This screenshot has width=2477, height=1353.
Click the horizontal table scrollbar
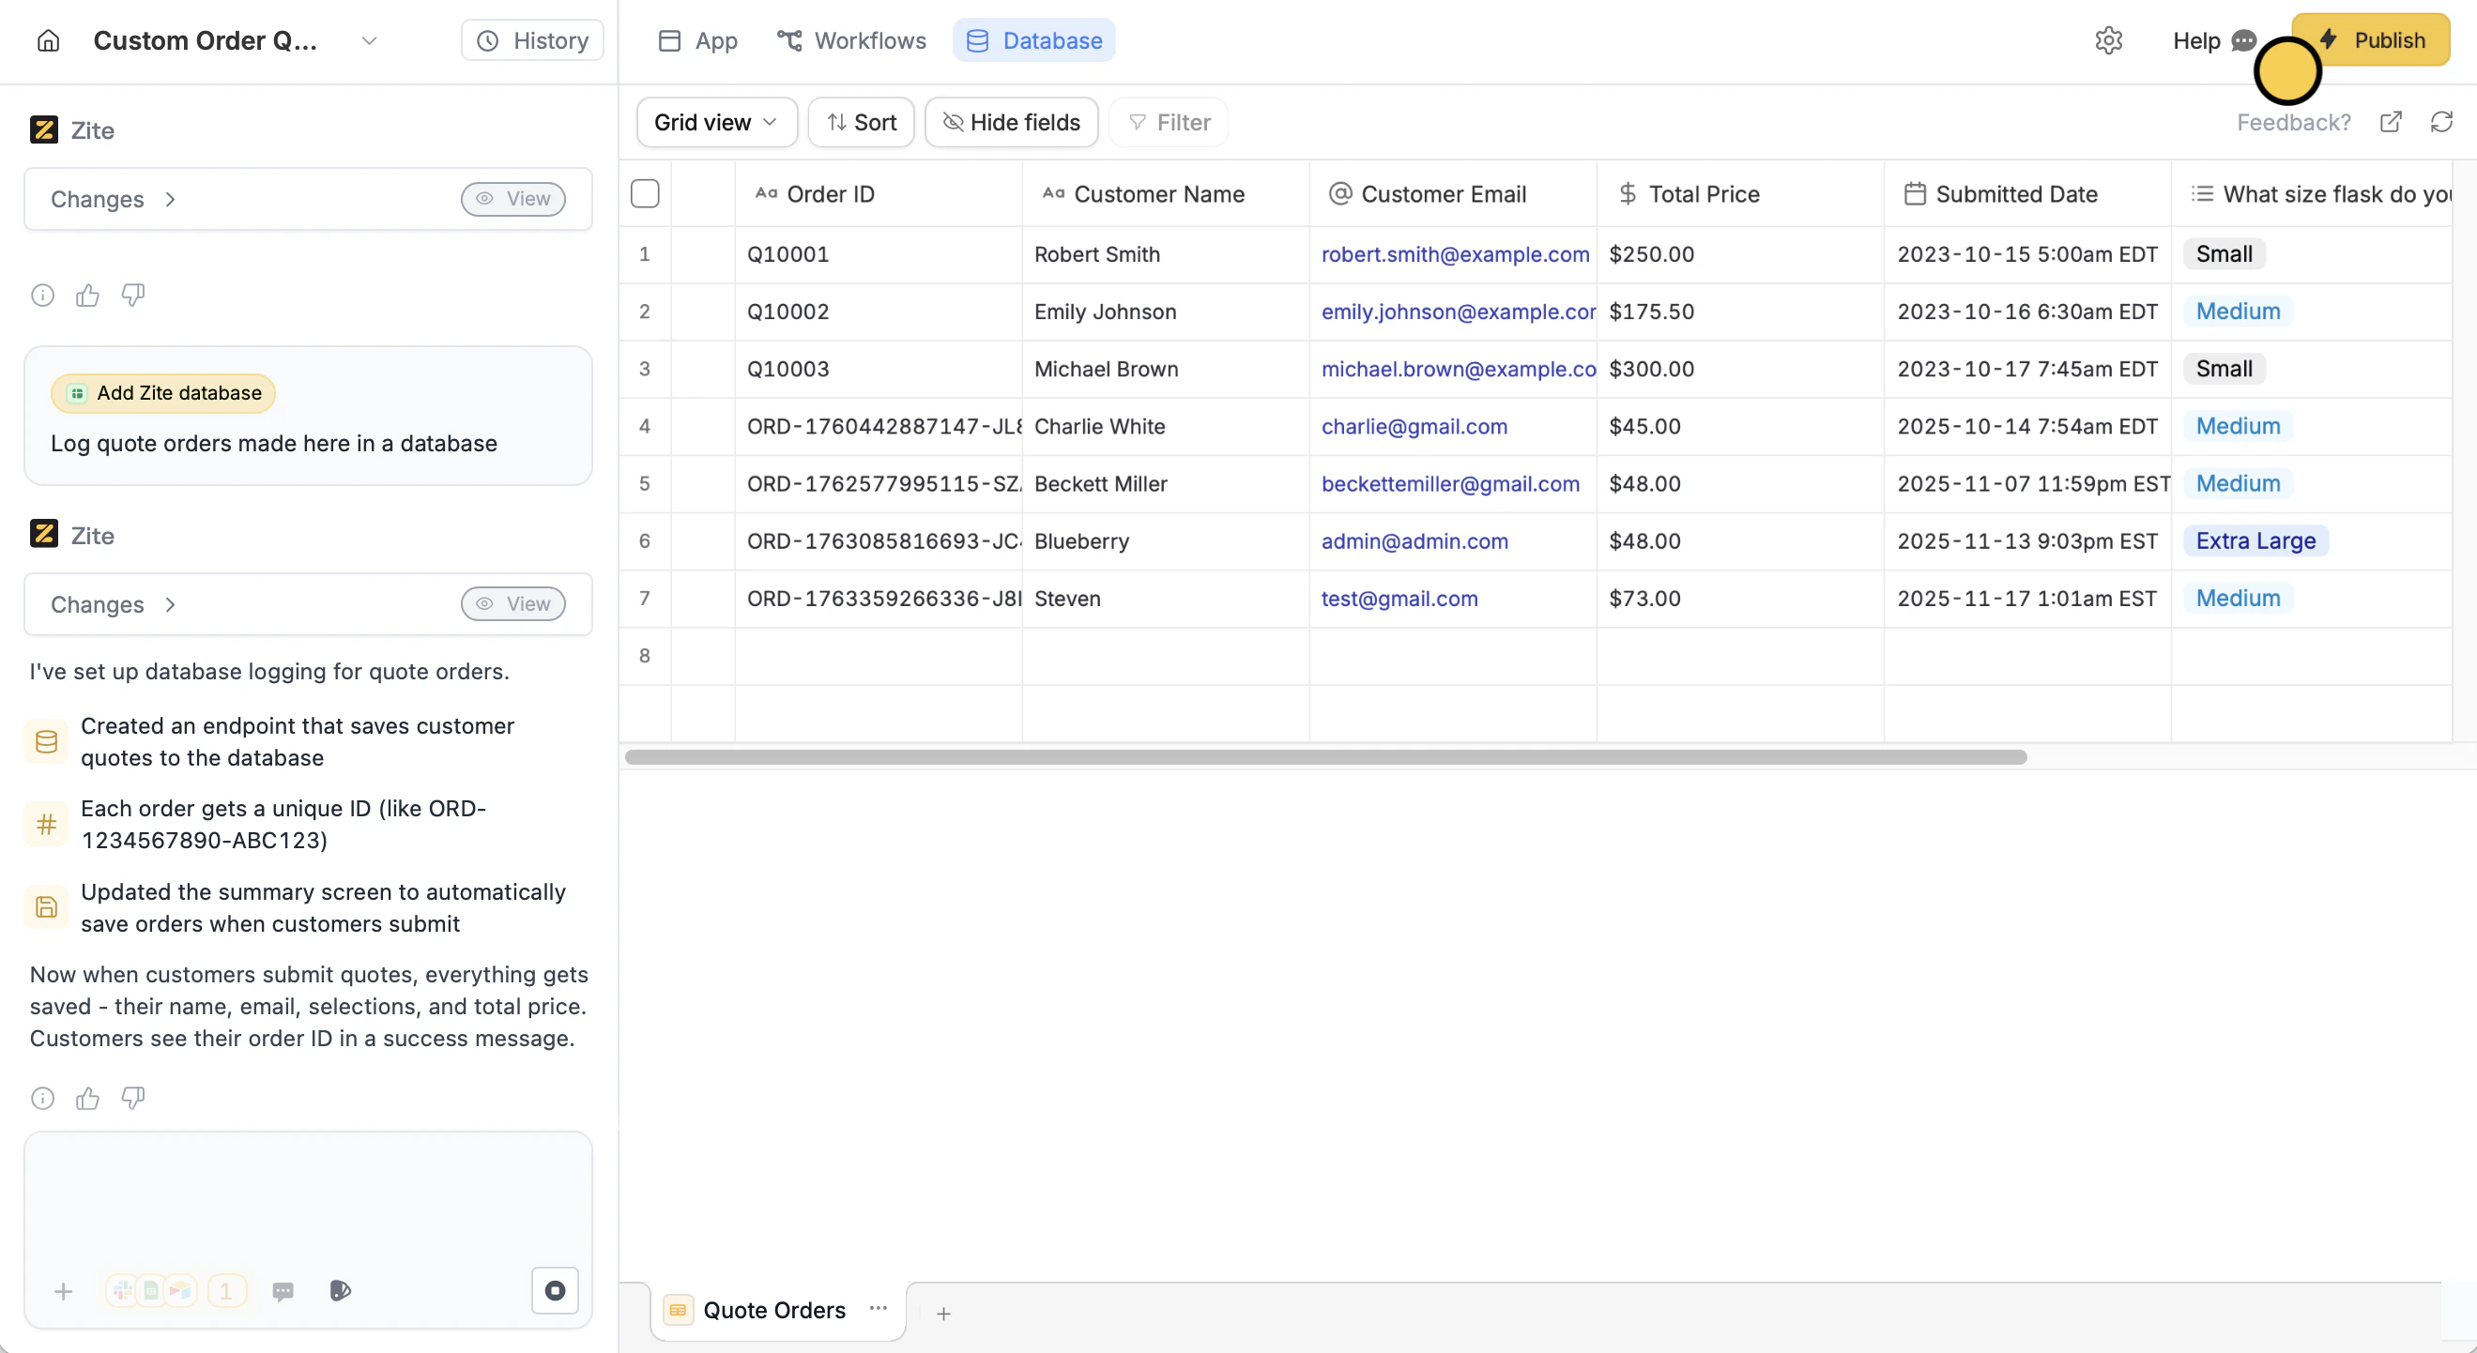click(1325, 757)
